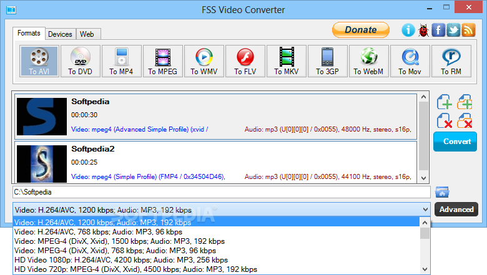Screen dimensions: 487x275
Task: Switch to the Devices tab
Action: tap(60, 34)
